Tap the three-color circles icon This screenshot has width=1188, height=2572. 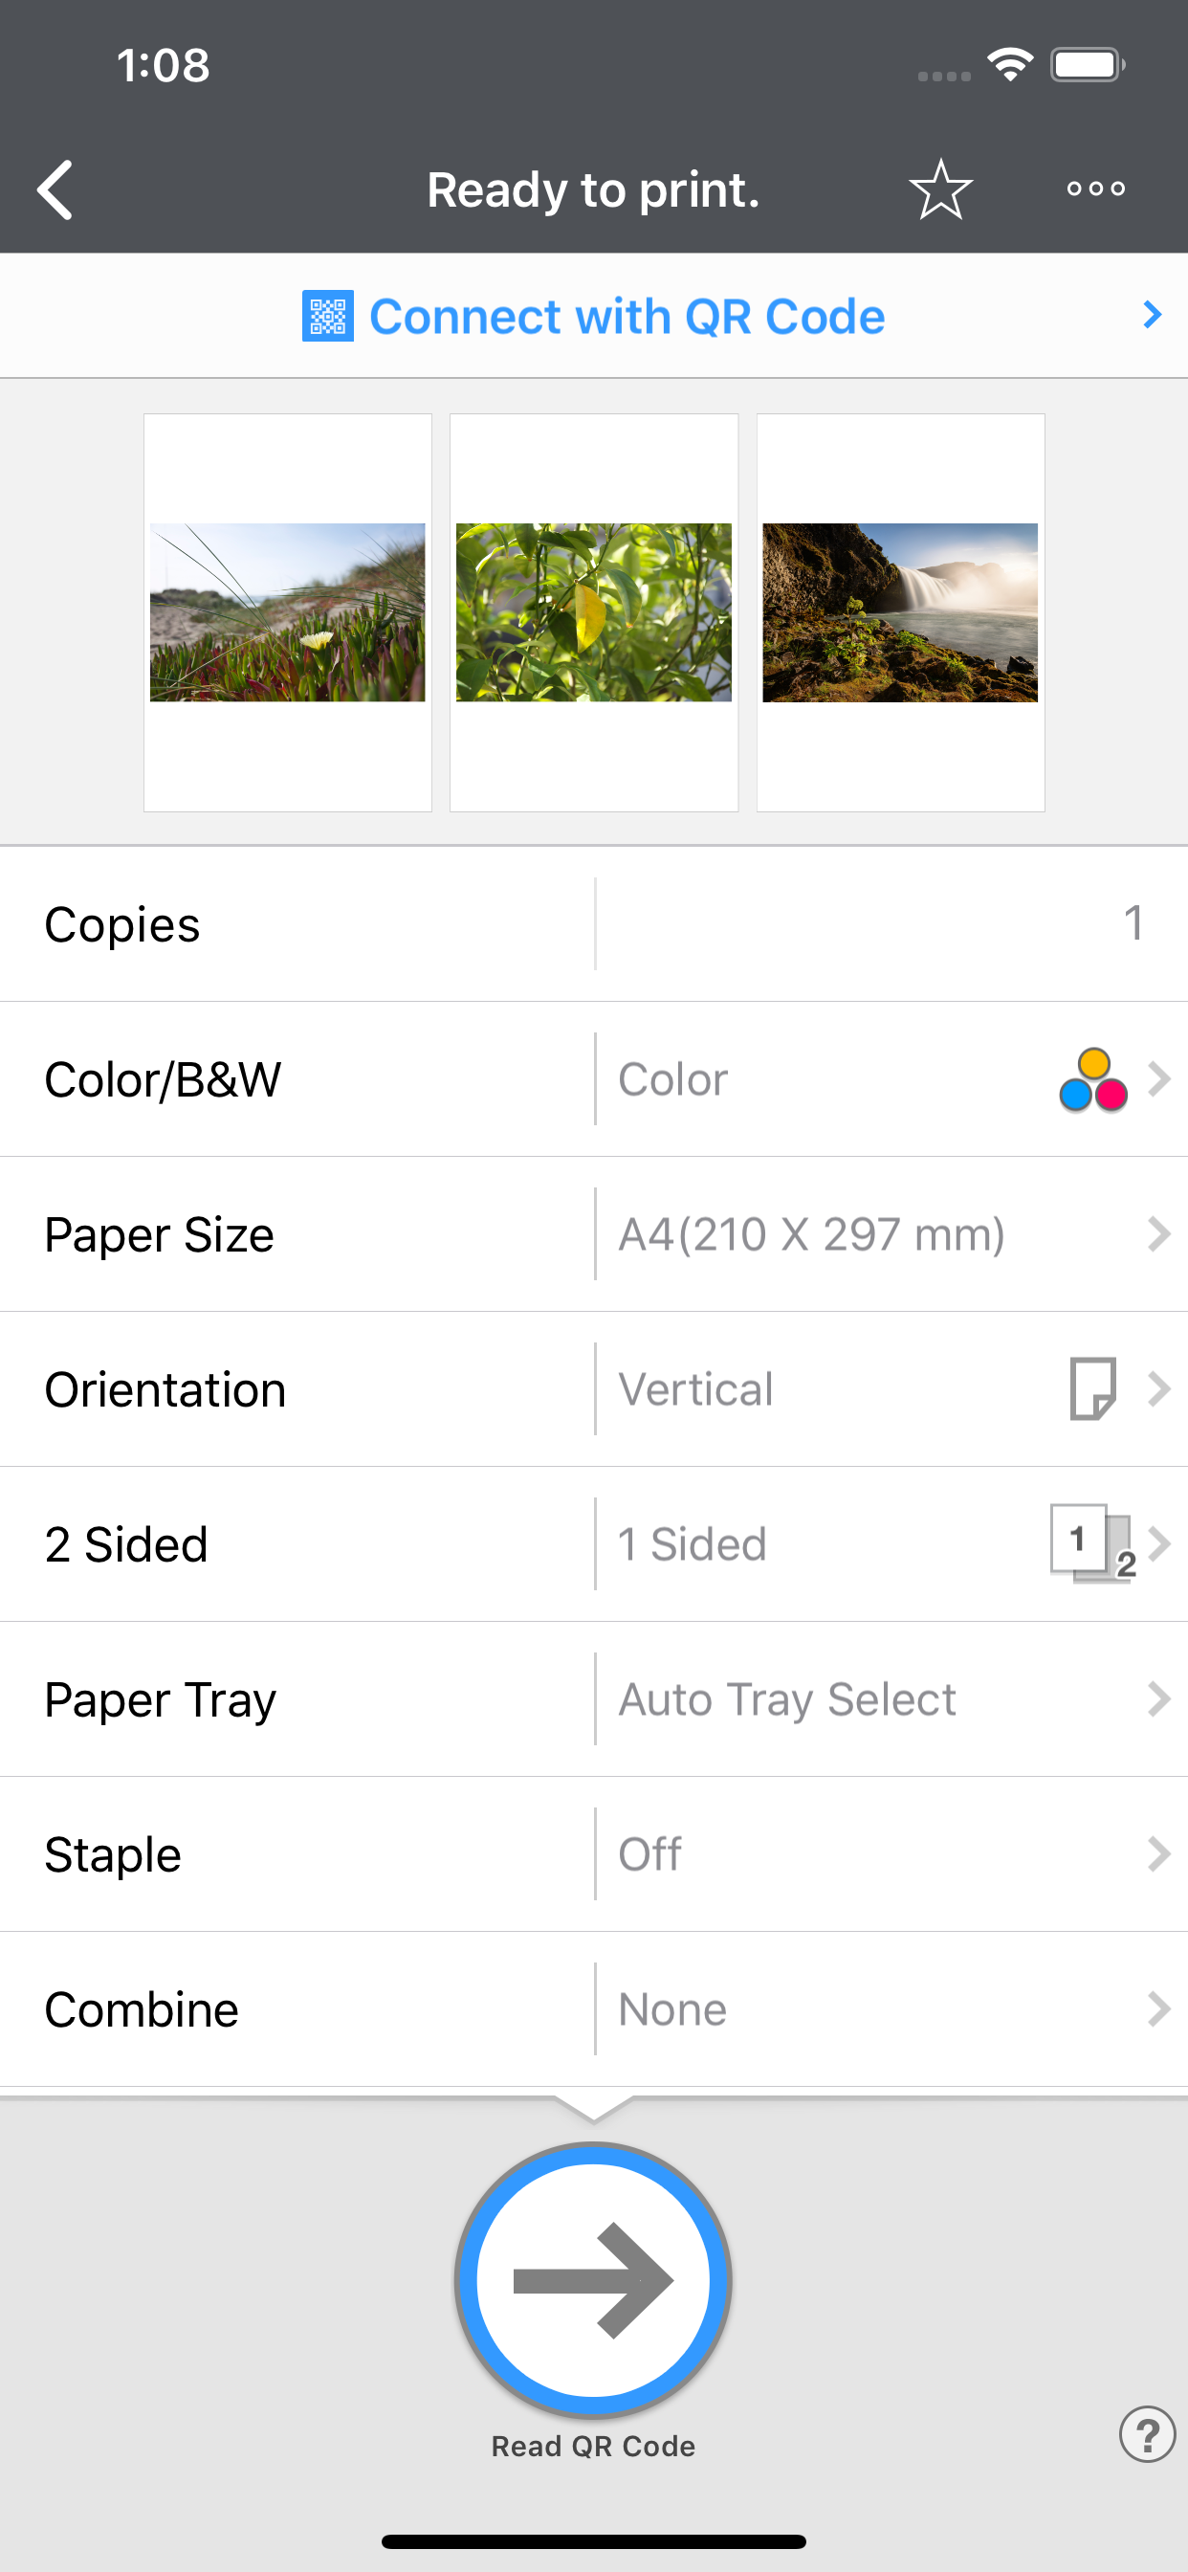(1093, 1079)
